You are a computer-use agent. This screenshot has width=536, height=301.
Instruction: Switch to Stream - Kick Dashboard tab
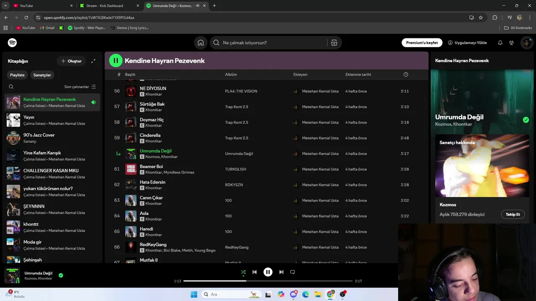point(110,6)
